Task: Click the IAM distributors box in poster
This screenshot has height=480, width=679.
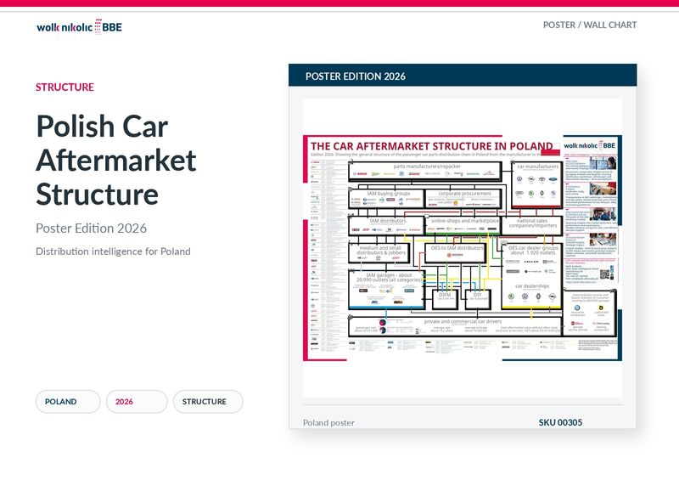Action: pyautogui.click(x=386, y=225)
